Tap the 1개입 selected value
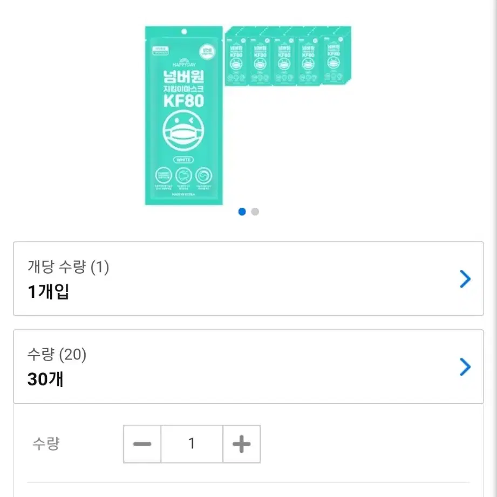 48,291
